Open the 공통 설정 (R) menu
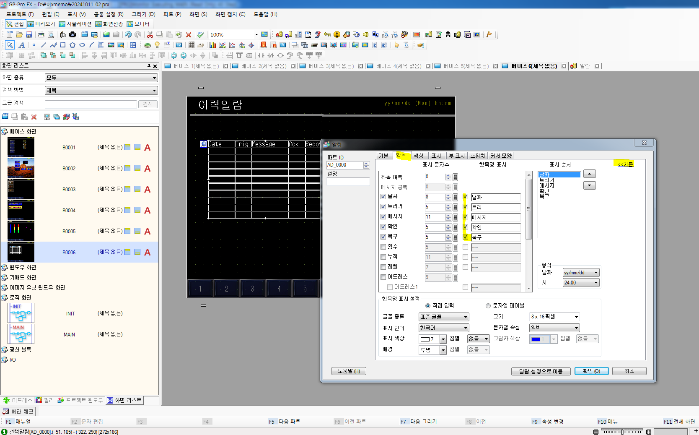Viewport: 699px width, 435px height. coord(109,14)
